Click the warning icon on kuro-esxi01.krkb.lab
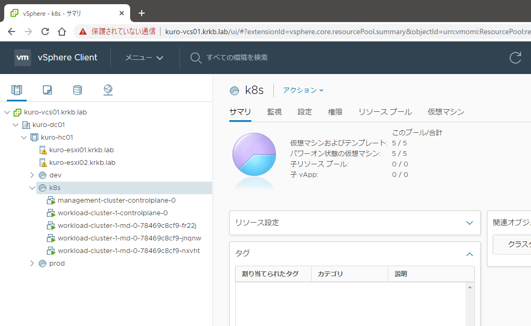The width and height of the screenshot is (531, 326). (x=51, y=150)
